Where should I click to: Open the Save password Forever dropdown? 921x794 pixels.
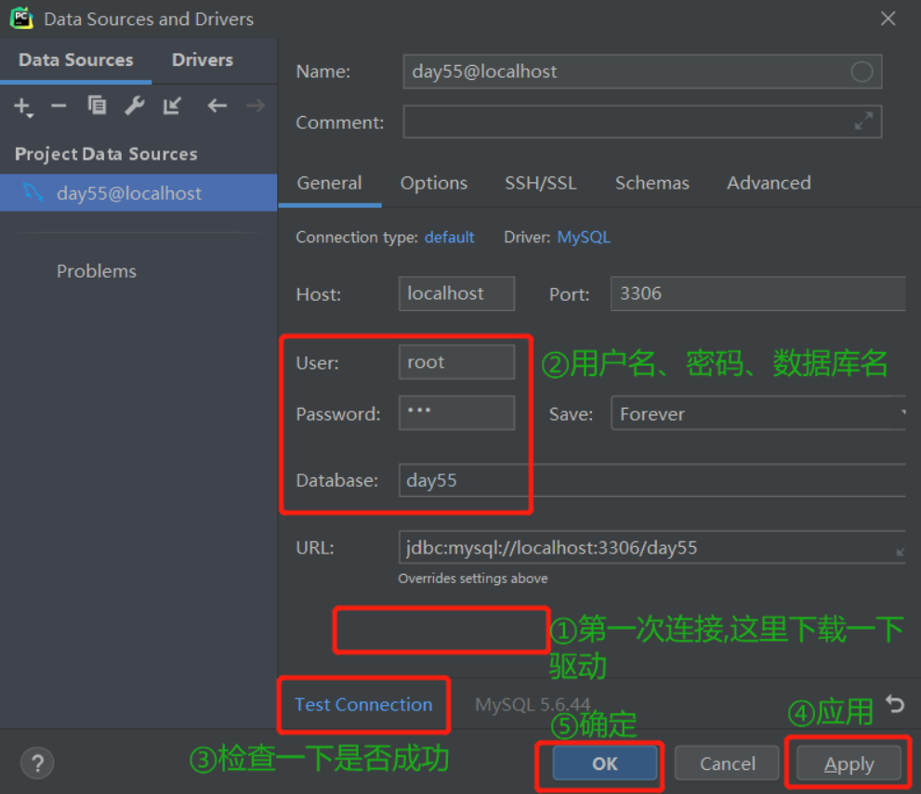point(758,414)
